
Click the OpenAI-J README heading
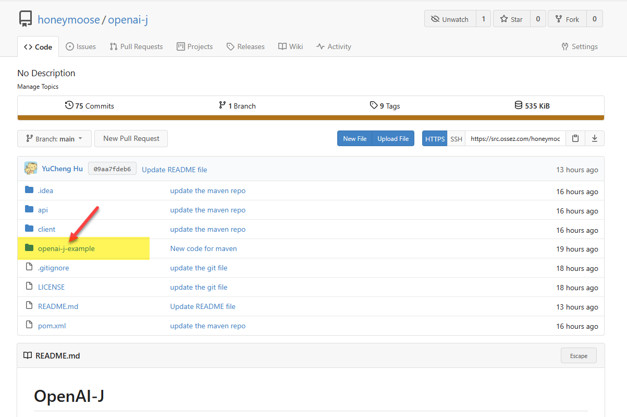click(69, 396)
